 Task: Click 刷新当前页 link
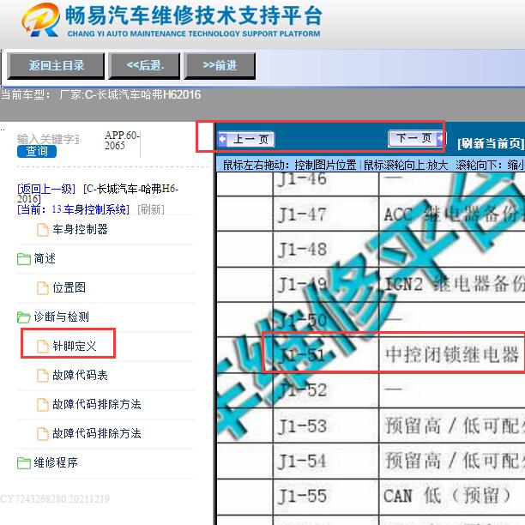point(490,143)
